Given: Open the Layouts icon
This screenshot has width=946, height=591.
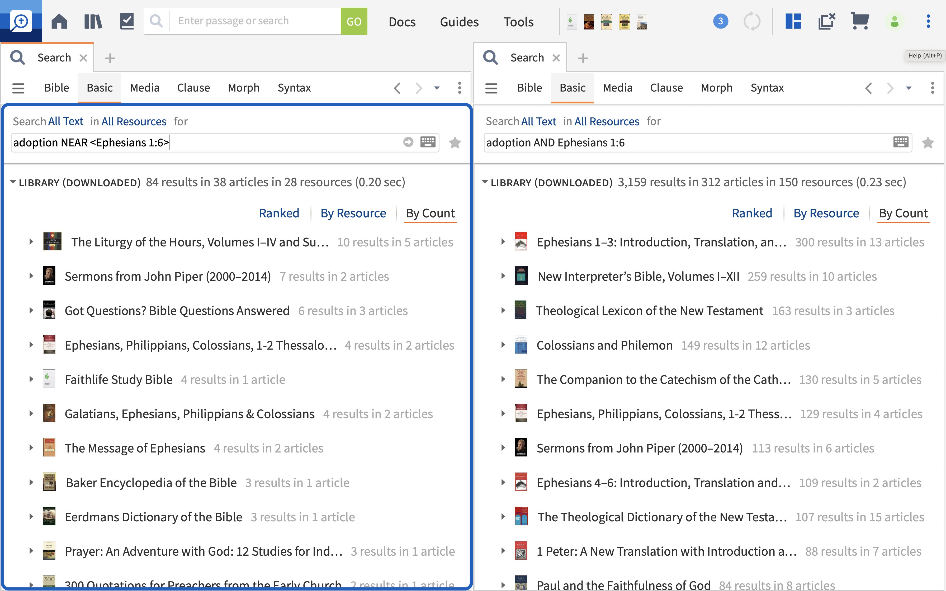Looking at the screenshot, I should click(793, 21).
